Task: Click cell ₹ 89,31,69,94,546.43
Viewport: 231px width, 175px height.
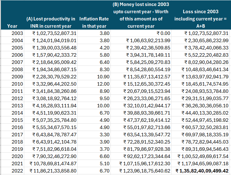Action: 201,149
